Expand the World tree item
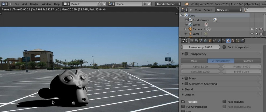 pos(187,25)
